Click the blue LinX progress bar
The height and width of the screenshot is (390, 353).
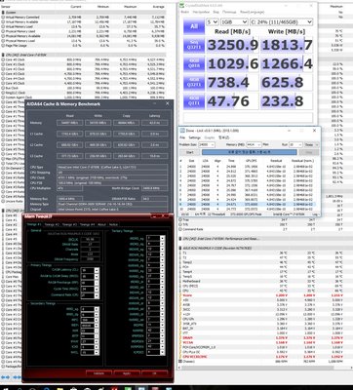(x=250, y=152)
